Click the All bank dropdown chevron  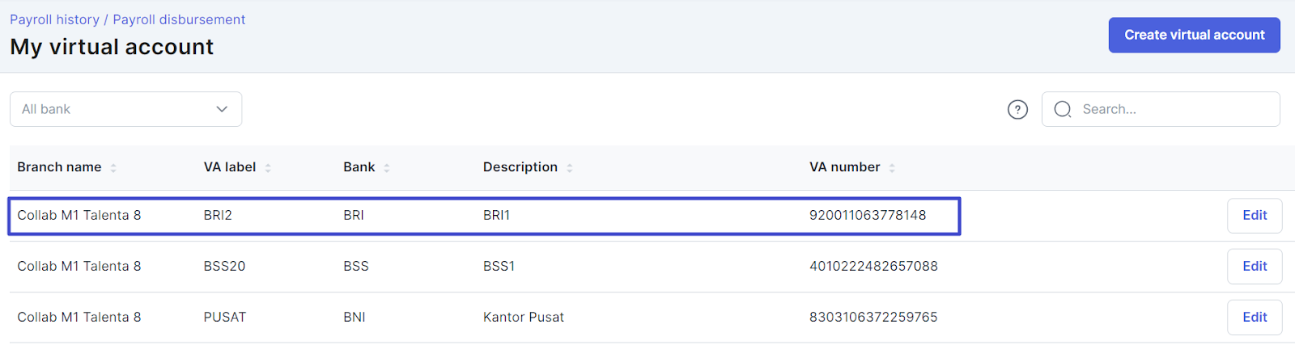222,109
